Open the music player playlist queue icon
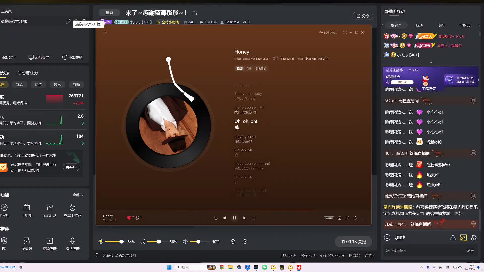 click(x=253, y=218)
